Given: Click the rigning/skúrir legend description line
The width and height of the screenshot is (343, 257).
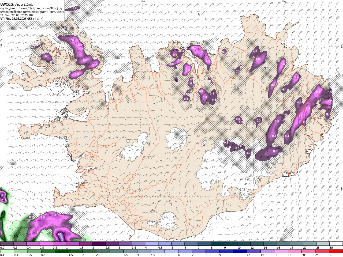Looking at the screenshot, I should point(31,8).
